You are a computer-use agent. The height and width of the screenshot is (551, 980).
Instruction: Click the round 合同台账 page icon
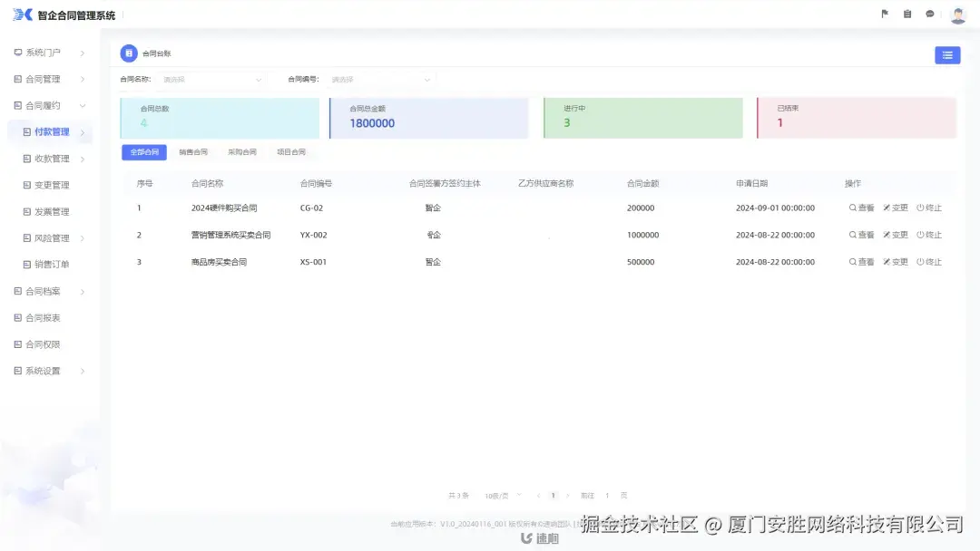pyautogui.click(x=129, y=53)
